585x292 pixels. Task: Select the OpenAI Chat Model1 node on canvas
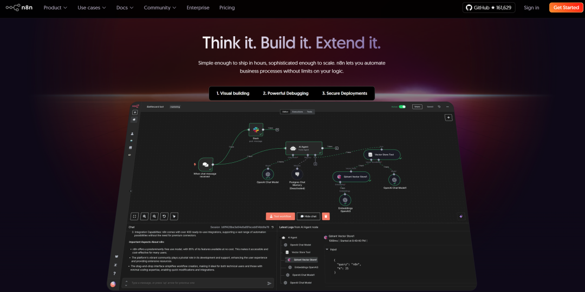[x=394, y=180]
